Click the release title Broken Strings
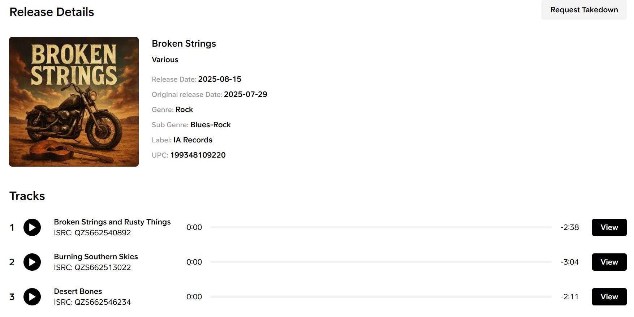 point(184,43)
